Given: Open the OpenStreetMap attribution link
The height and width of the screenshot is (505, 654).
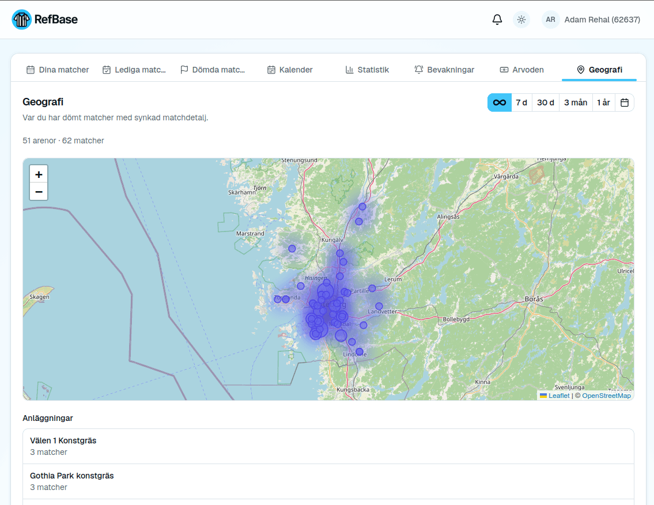Looking at the screenshot, I should pos(606,396).
